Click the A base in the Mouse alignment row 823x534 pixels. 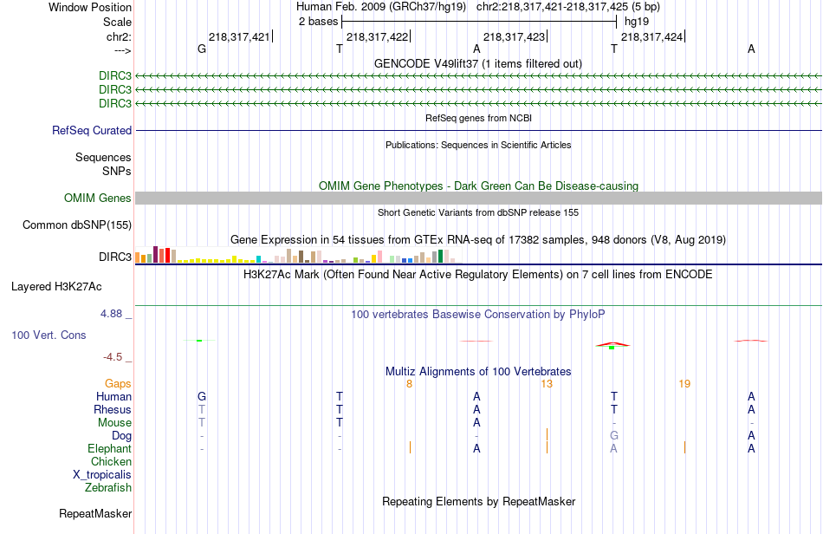pos(476,423)
